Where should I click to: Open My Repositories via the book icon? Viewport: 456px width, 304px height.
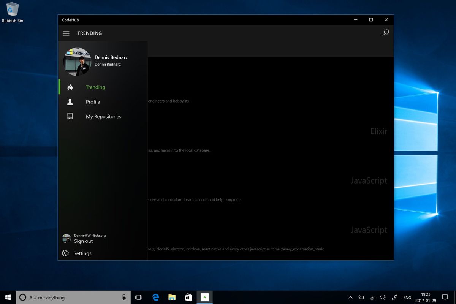point(70,116)
